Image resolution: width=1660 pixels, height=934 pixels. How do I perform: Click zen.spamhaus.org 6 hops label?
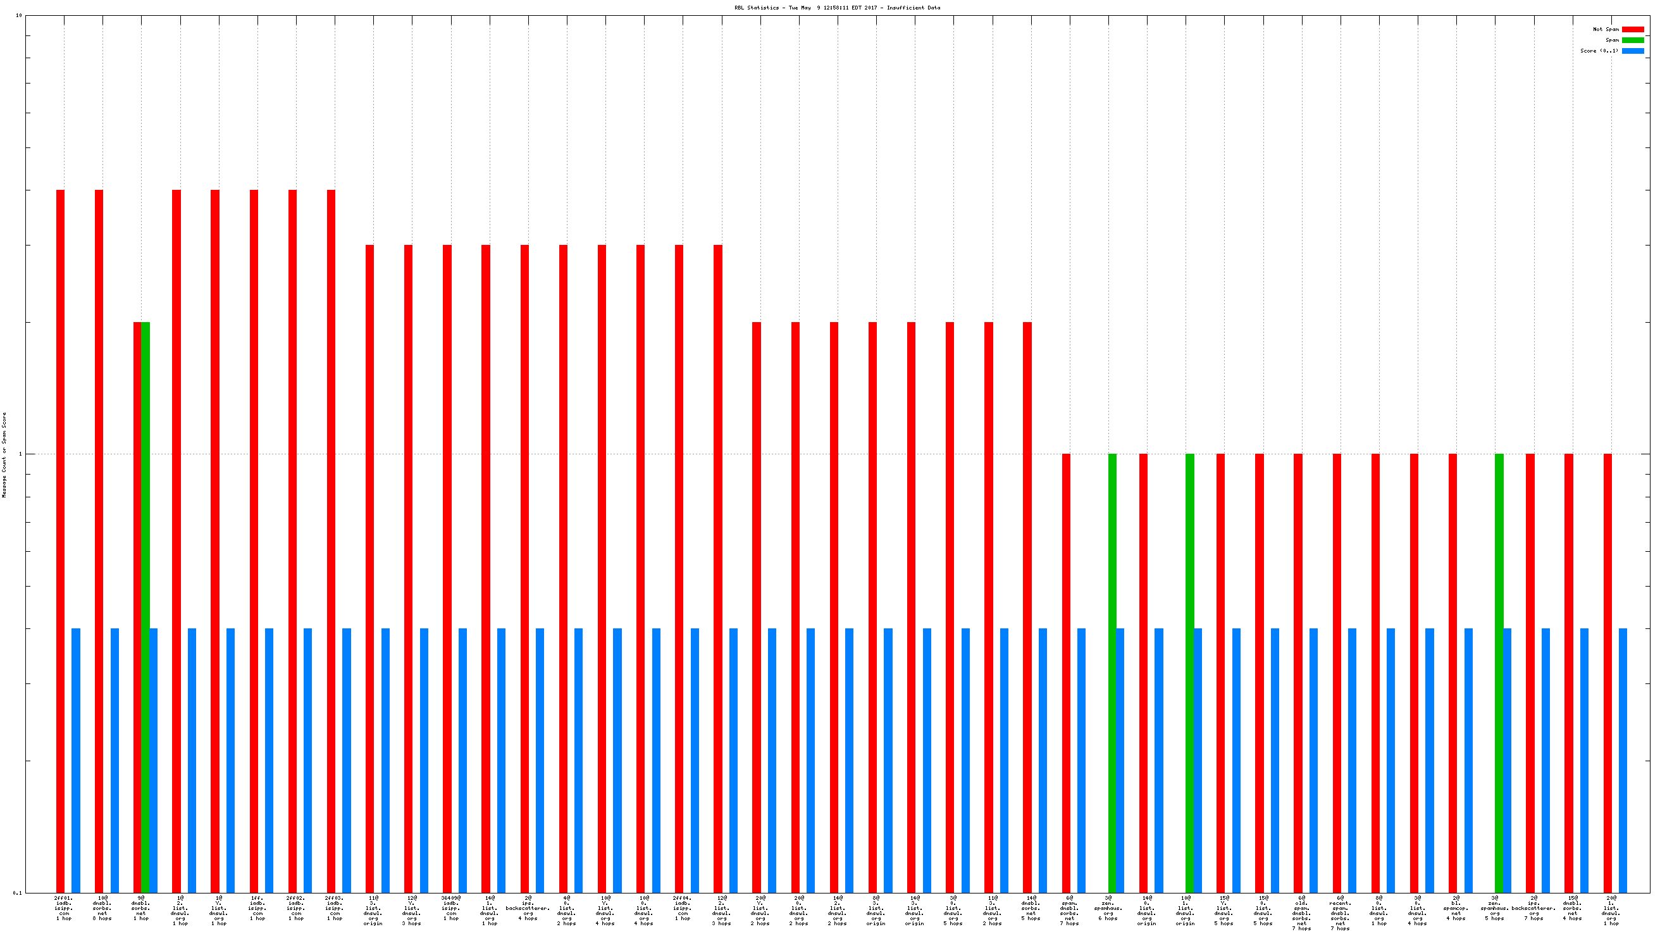(1108, 907)
